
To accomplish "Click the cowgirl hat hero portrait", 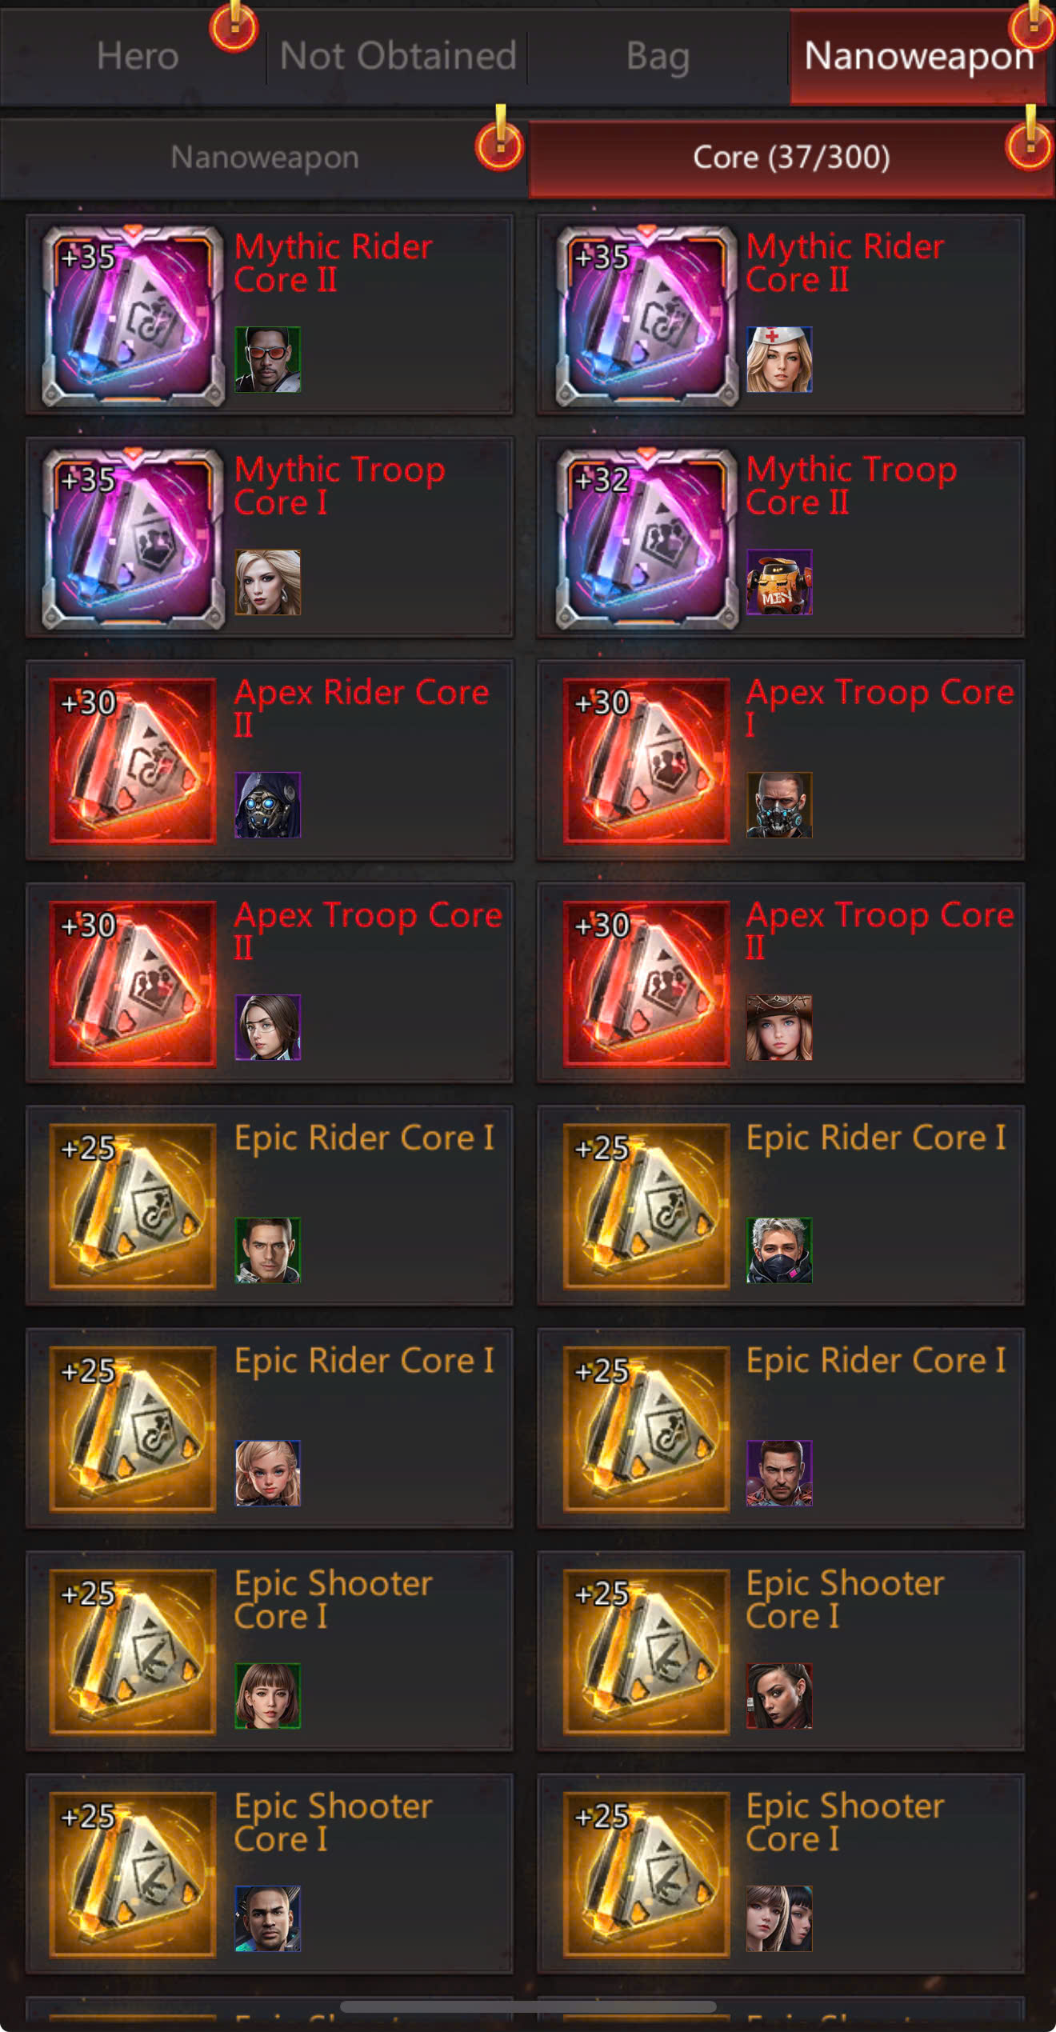I will click(x=779, y=1027).
